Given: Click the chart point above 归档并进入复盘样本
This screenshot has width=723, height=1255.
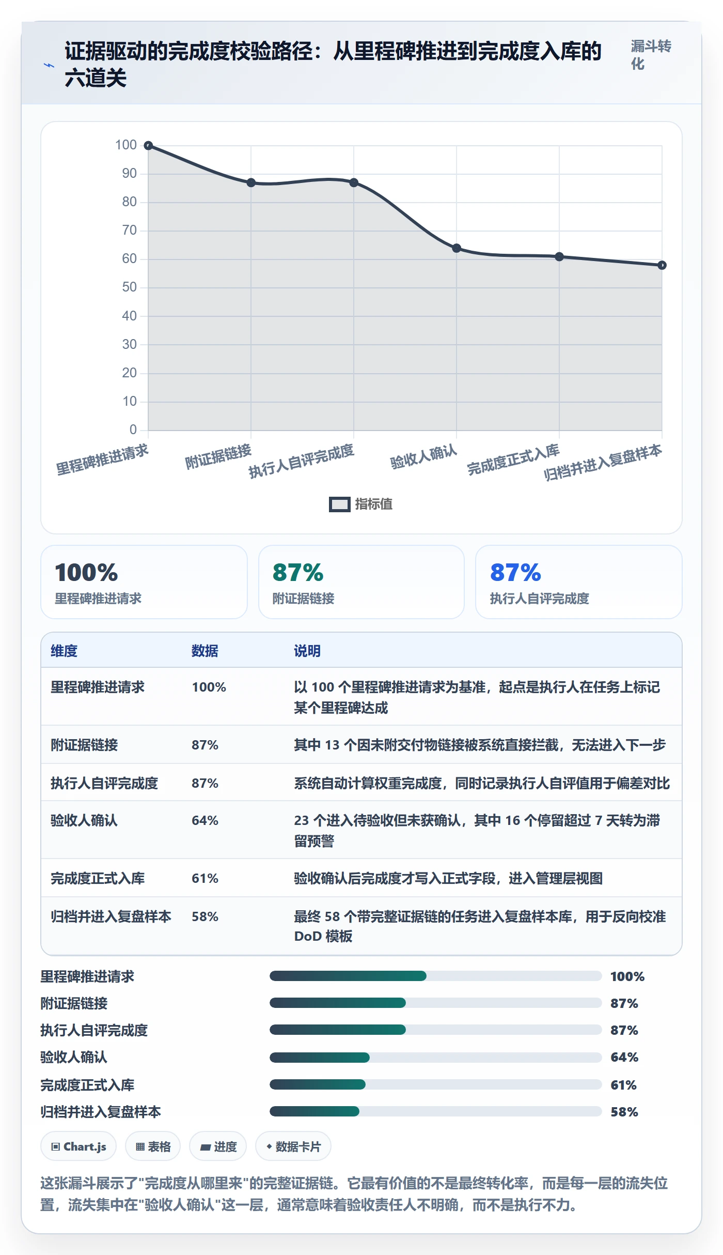Looking at the screenshot, I should click(662, 265).
